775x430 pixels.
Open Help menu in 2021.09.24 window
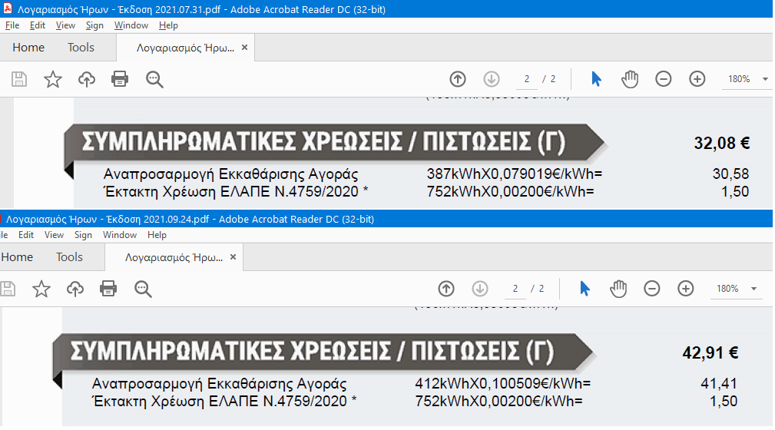pos(157,235)
